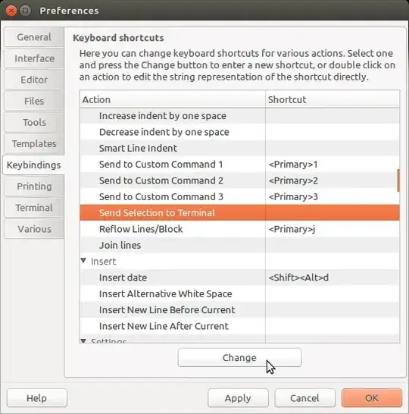The width and height of the screenshot is (409, 414).
Task: Collapse the Insert group triangle
Action: 83,261
